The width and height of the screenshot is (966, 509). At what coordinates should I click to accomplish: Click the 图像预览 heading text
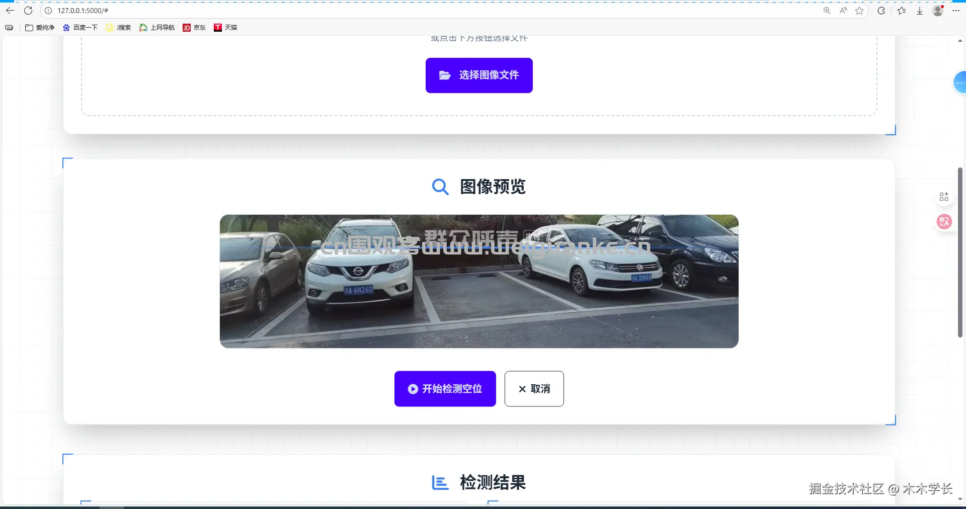click(x=493, y=187)
